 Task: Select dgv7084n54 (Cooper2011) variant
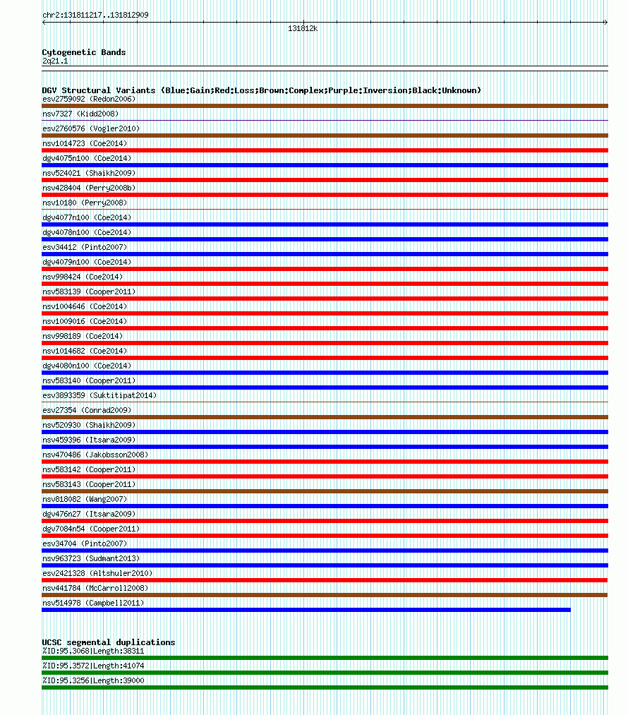point(91,529)
